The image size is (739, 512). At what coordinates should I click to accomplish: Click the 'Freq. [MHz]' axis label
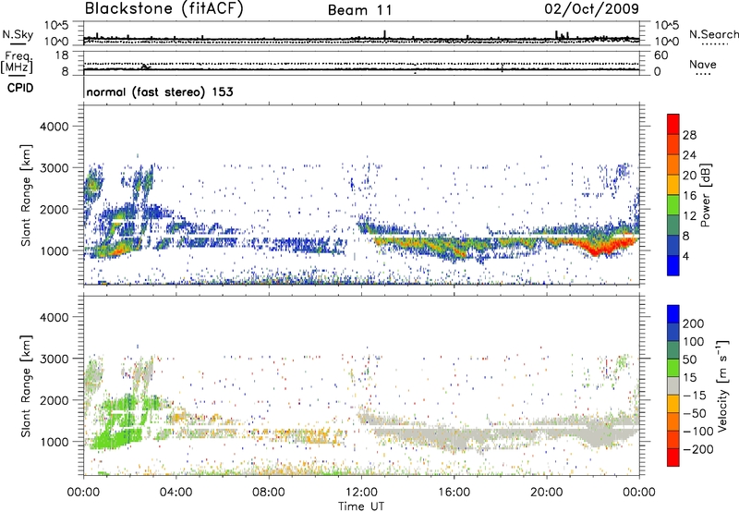pyautogui.click(x=18, y=63)
